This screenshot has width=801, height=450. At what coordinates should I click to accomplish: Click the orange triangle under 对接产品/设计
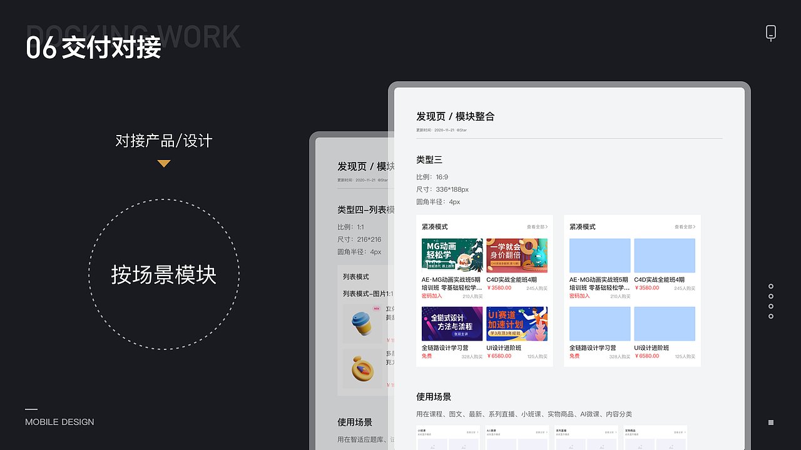(164, 164)
